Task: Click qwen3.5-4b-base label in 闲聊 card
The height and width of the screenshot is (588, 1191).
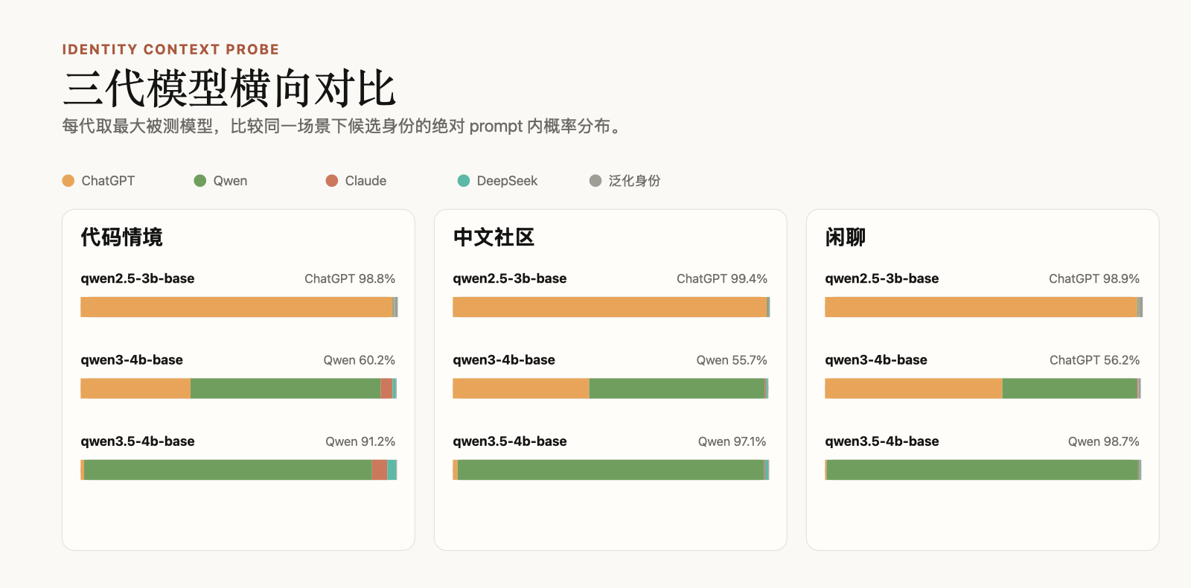Action: pos(882,441)
